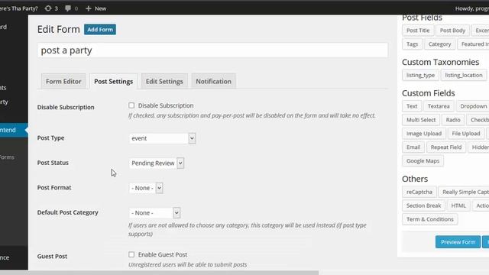Screen dimensions: 489x275
Task: Add the Tags field
Action: (x=412, y=44)
